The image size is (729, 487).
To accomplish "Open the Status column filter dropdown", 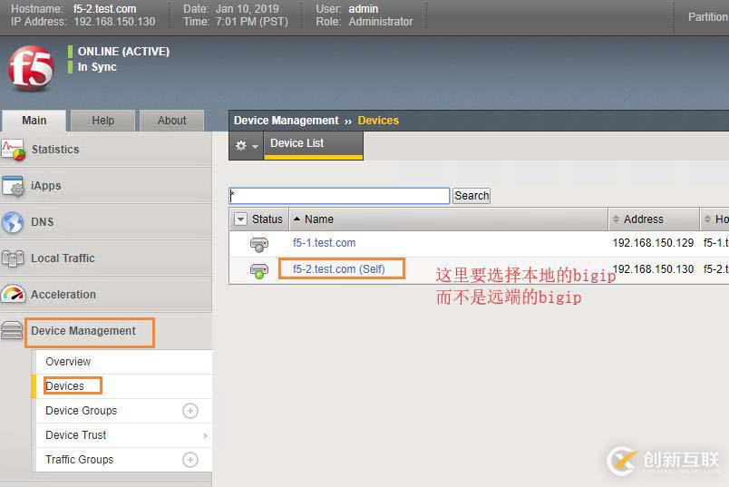I will (240, 219).
